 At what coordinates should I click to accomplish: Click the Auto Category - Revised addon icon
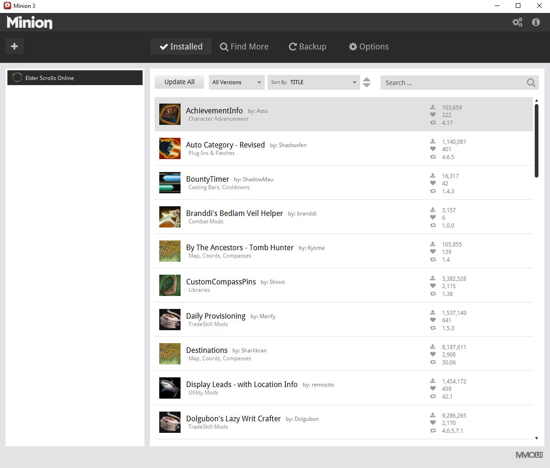point(170,148)
